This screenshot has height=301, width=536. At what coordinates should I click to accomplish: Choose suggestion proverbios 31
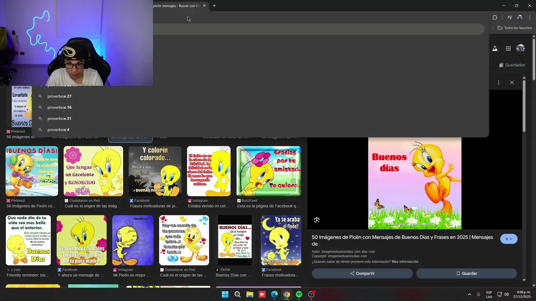click(x=59, y=118)
